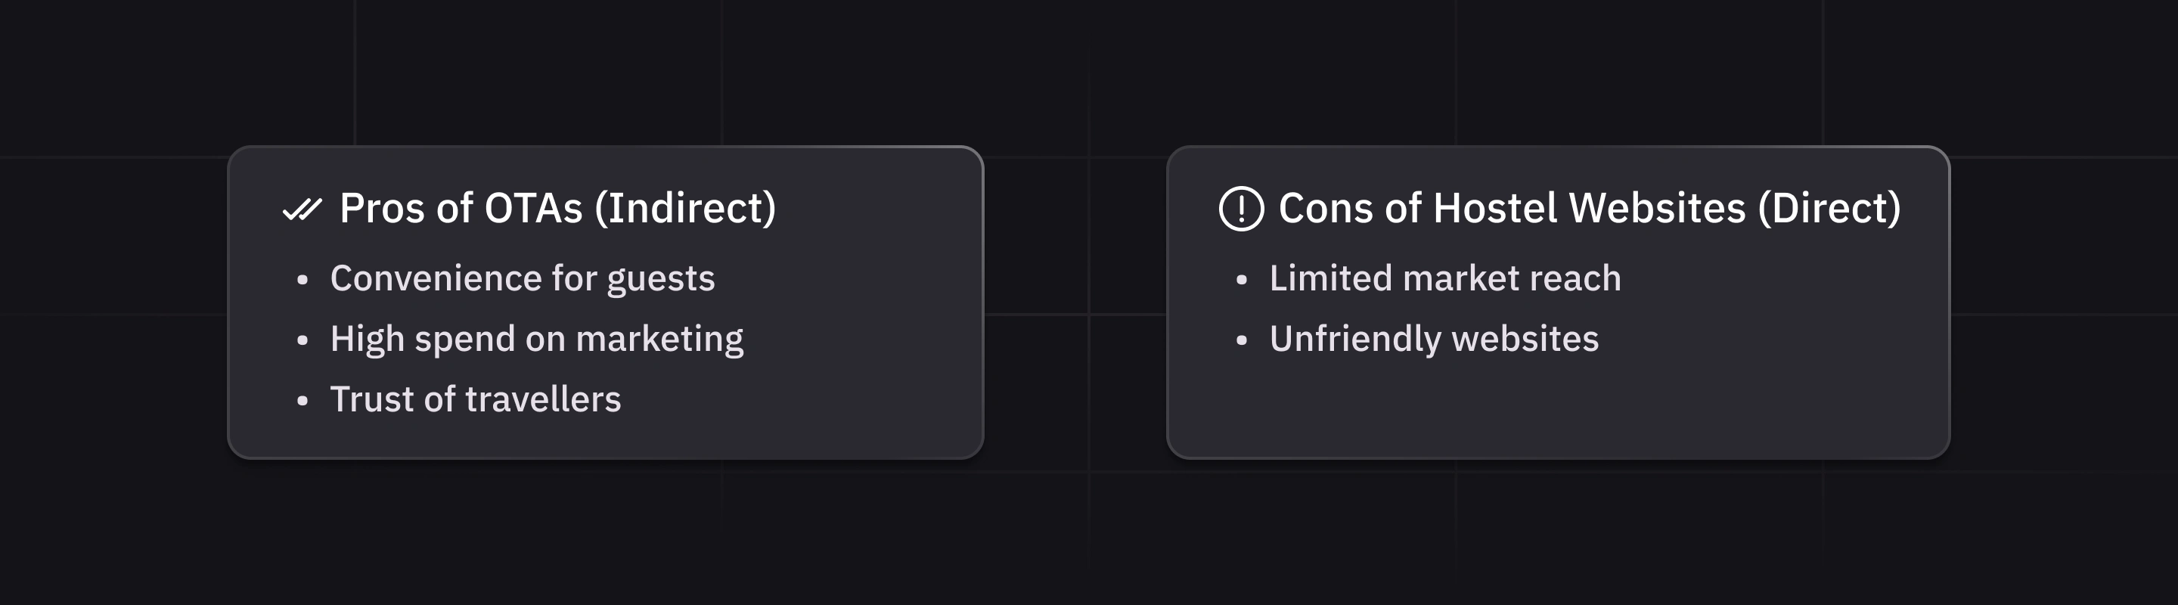Click the bullet before High spend on marketing
This screenshot has width=2178, height=605.
coord(302,340)
